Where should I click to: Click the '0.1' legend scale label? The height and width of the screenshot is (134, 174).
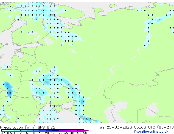(3, 133)
